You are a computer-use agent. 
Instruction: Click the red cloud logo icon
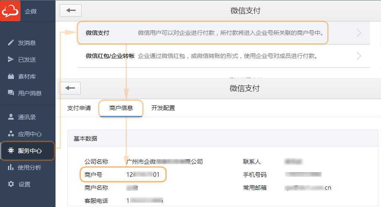[10, 10]
